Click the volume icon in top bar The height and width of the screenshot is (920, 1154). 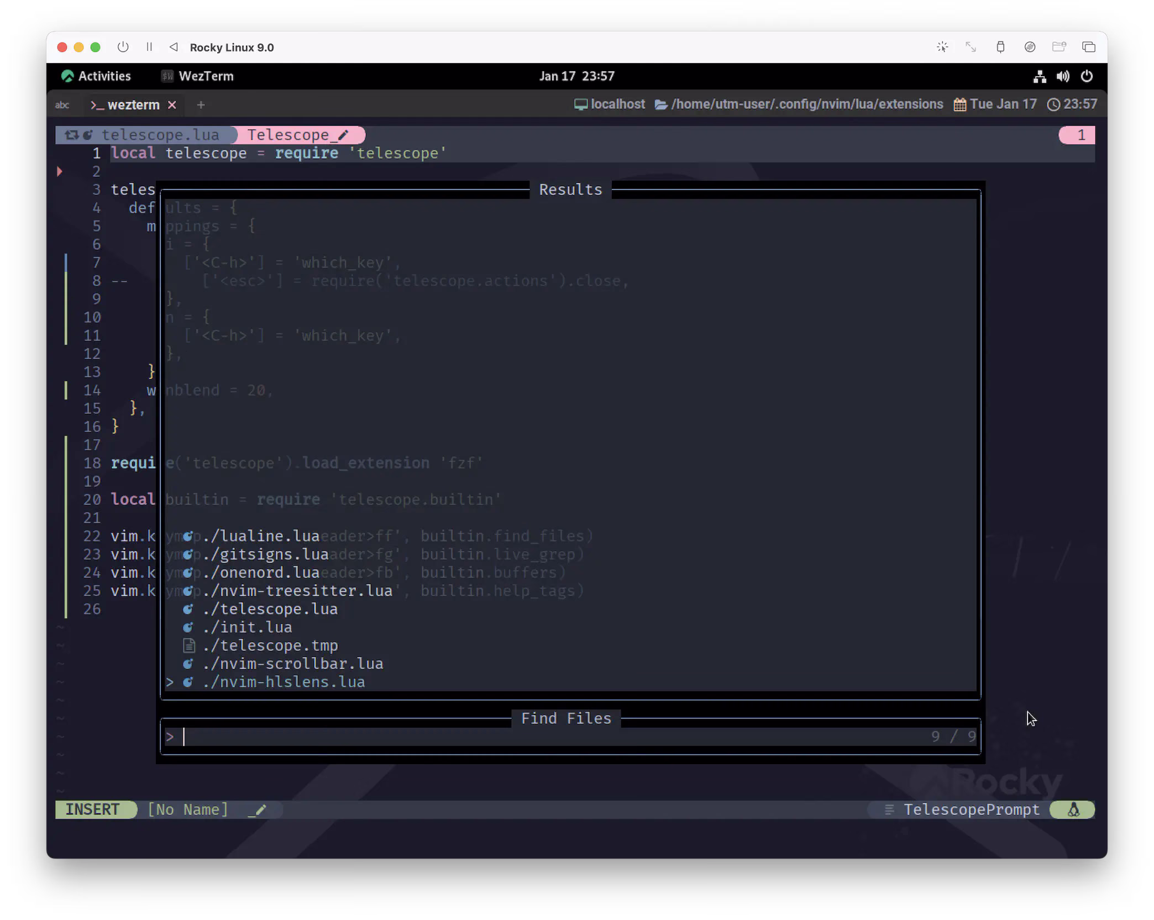click(1063, 76)
